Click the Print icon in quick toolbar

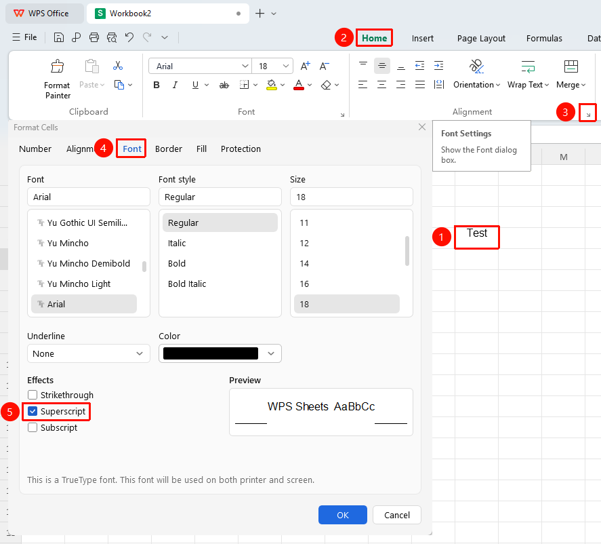tap(94, 37)
